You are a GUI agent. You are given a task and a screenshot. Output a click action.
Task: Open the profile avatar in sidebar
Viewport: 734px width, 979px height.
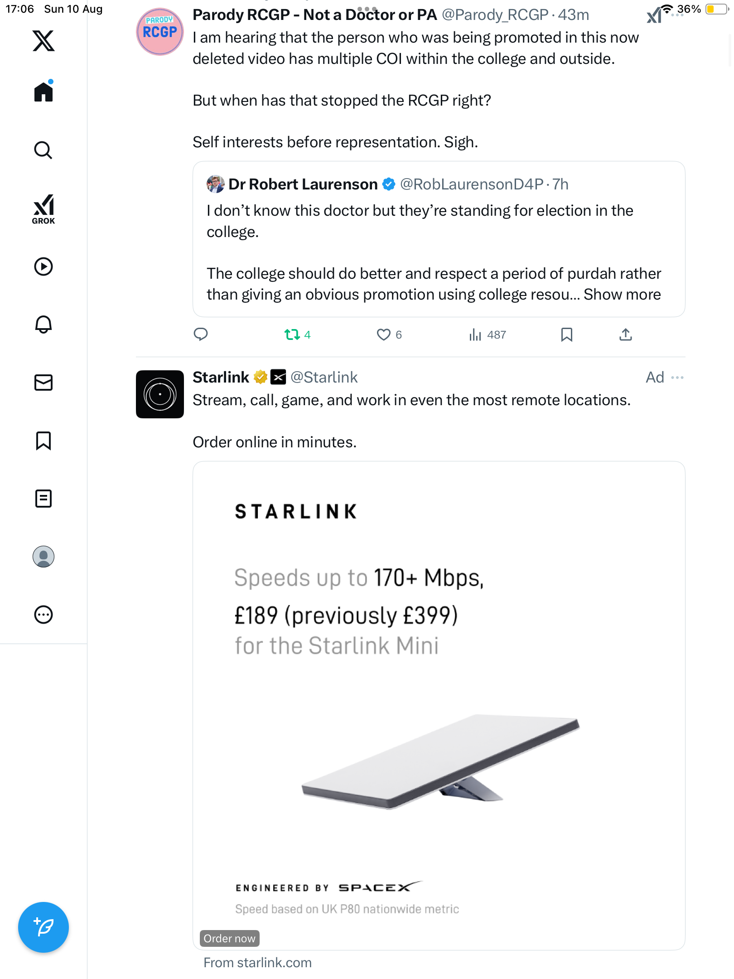pos(43,557)
